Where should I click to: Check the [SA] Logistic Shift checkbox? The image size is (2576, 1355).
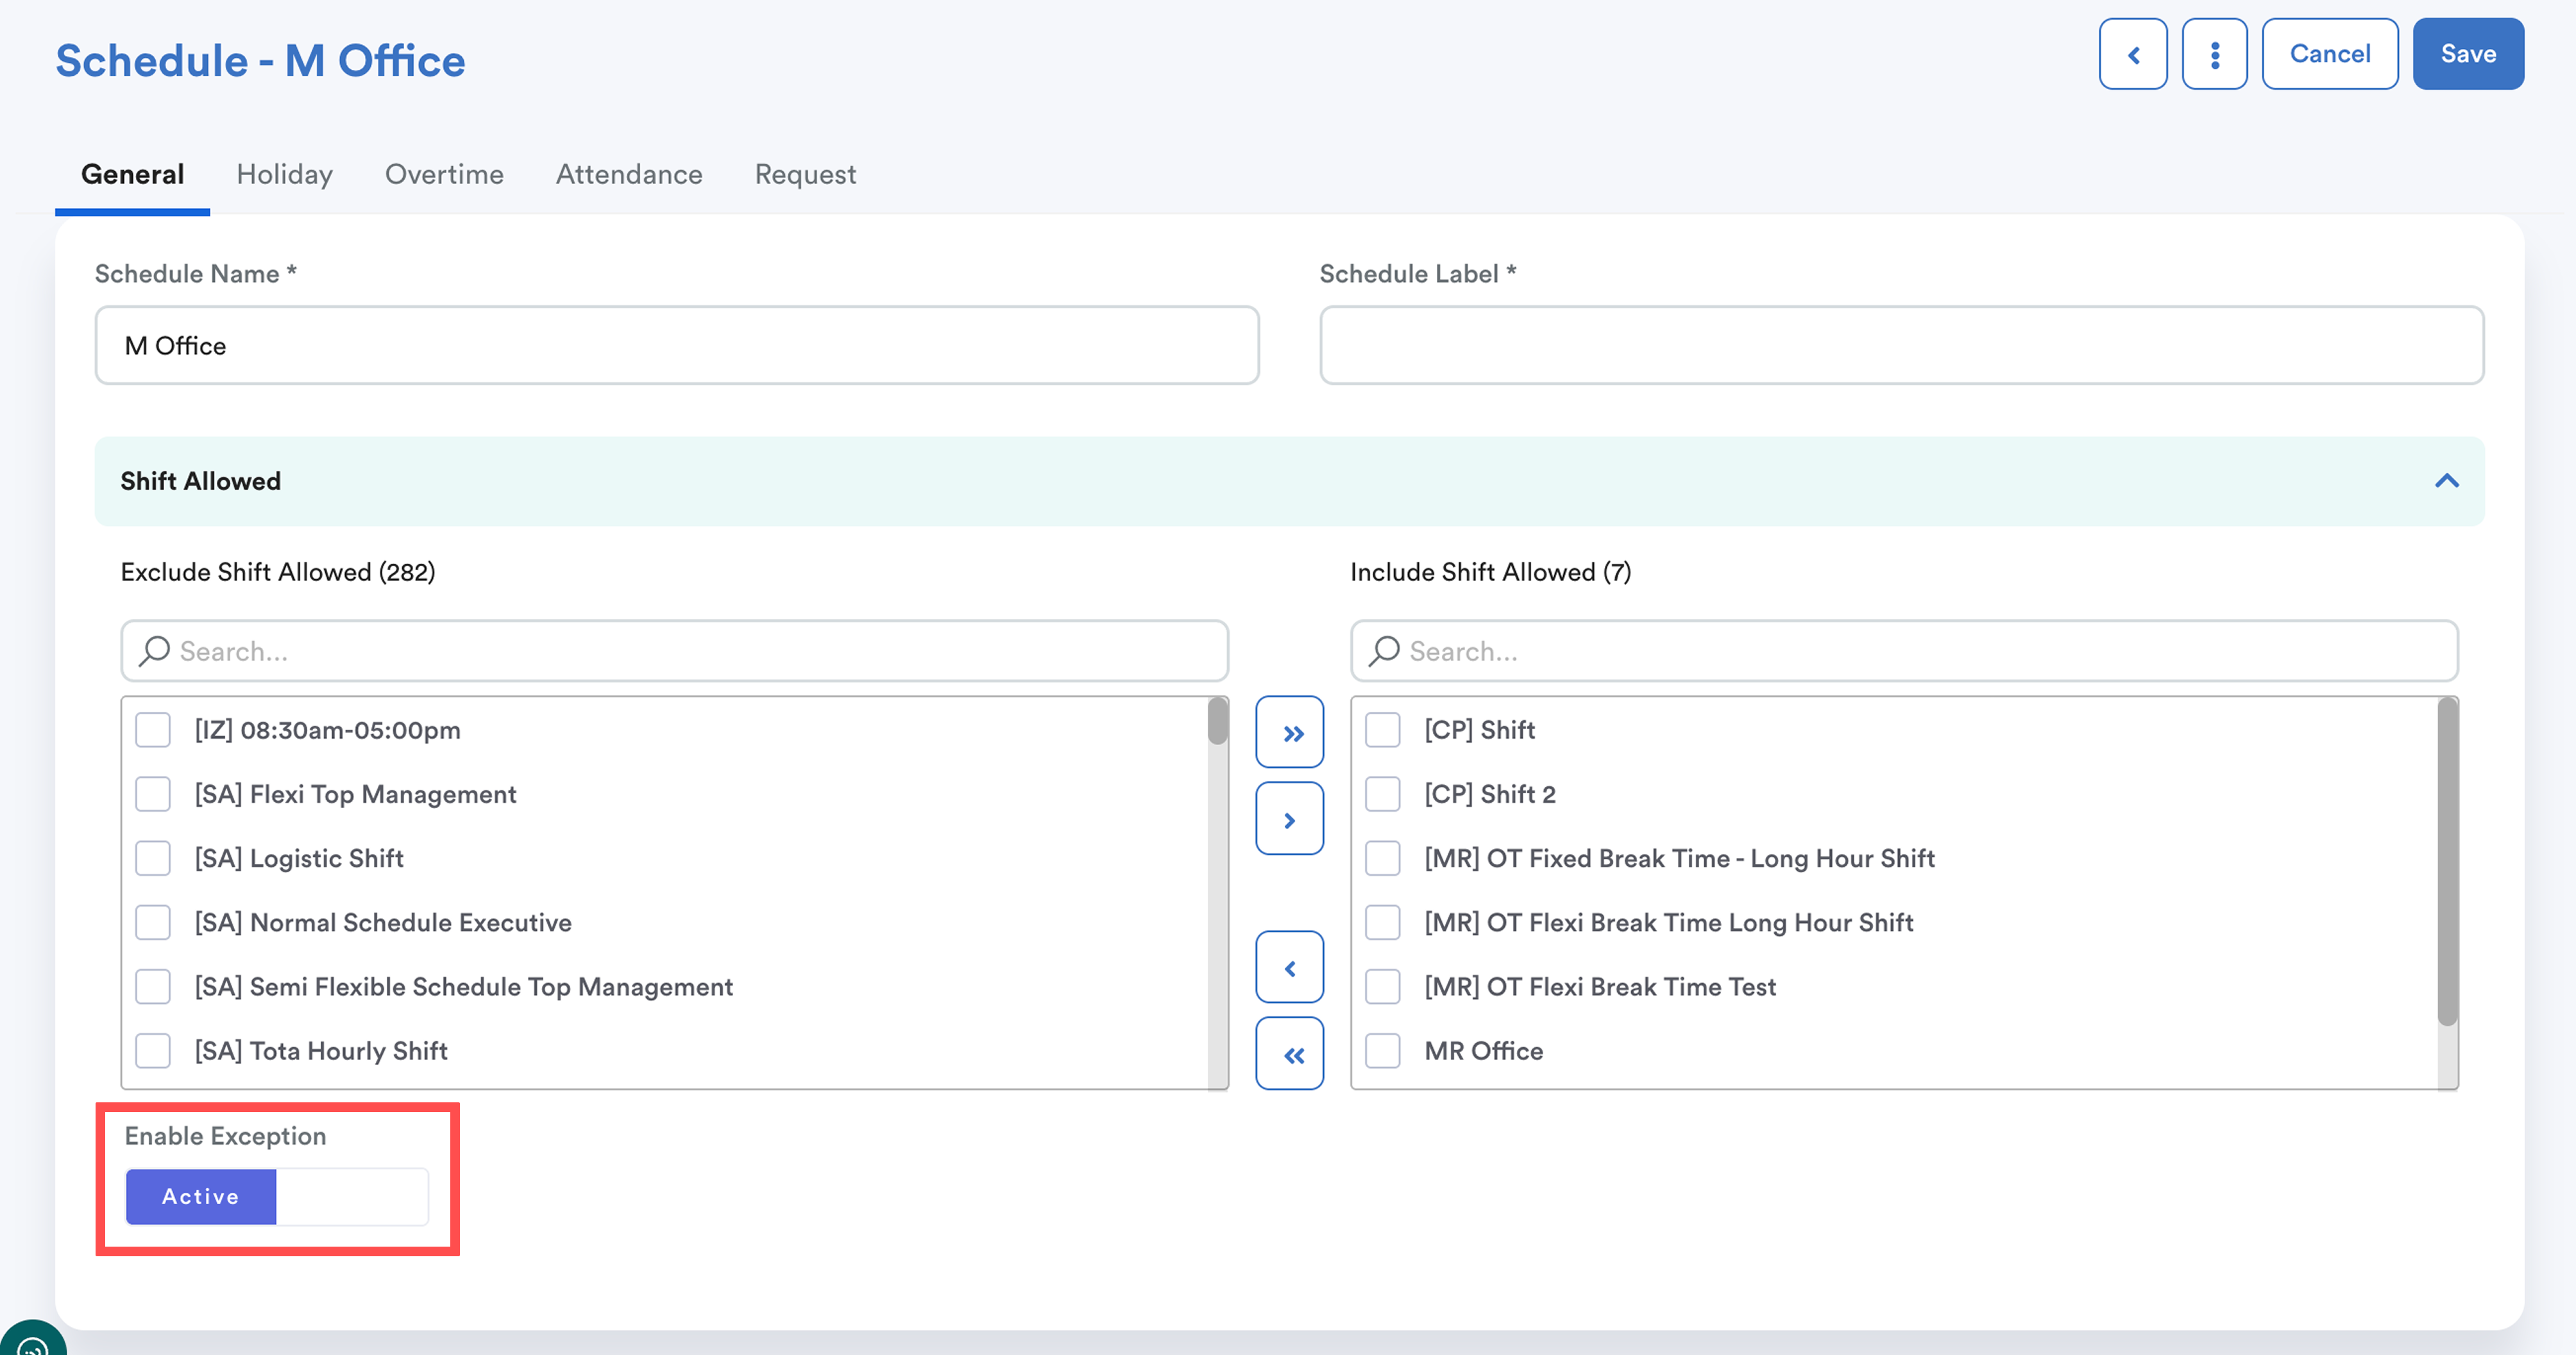(x=153, y=858)
